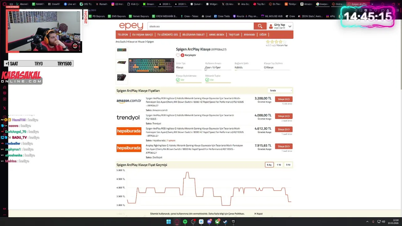
Task: Click the Yorum Yaz link
Action: [x=282, y=45]
